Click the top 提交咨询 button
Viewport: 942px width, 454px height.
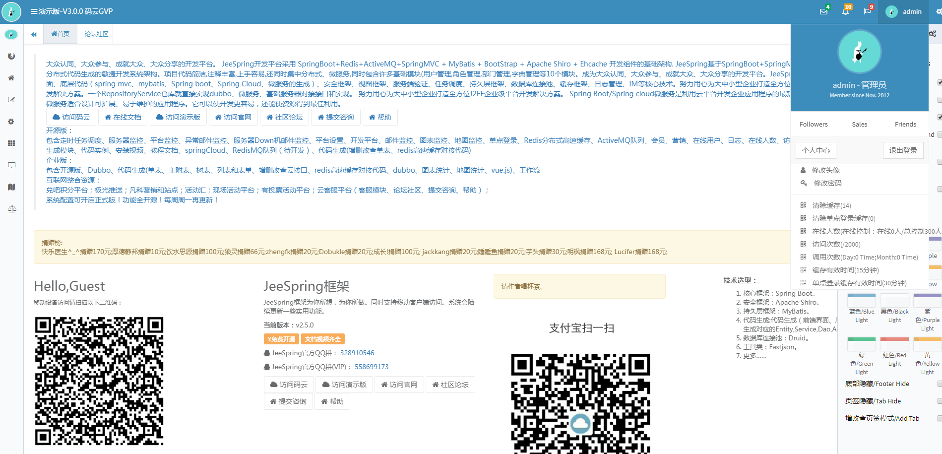[x=336, y=117]
